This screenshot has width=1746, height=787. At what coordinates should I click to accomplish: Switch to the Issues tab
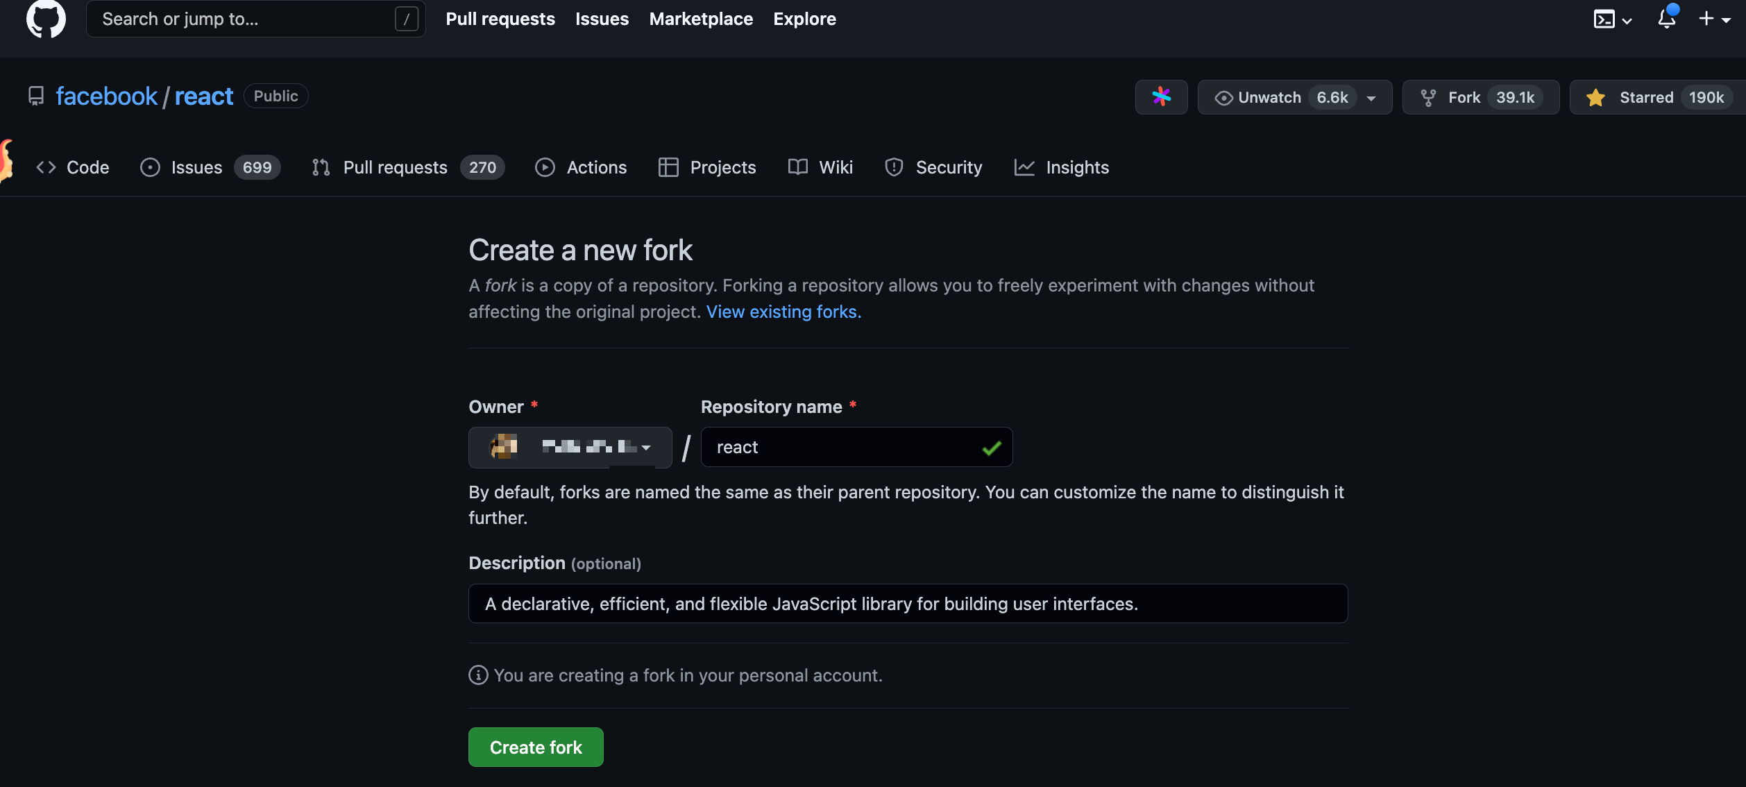tap(210, 167)
